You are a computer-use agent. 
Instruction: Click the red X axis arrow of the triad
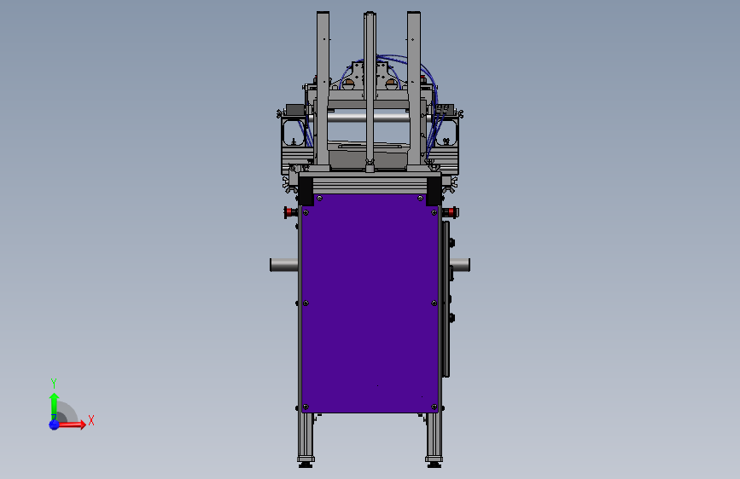[x=72, y=424]
